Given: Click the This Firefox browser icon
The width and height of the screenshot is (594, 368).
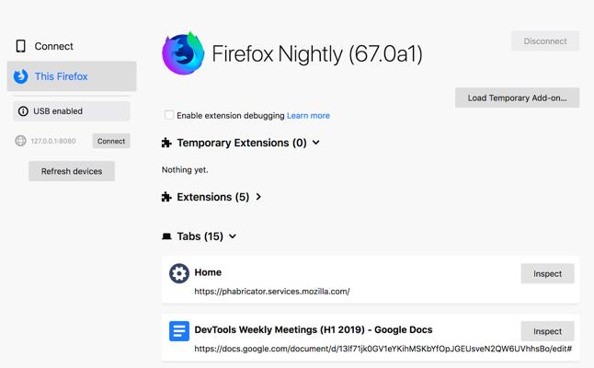Looking at the screenshot, I should pos(21,76).
